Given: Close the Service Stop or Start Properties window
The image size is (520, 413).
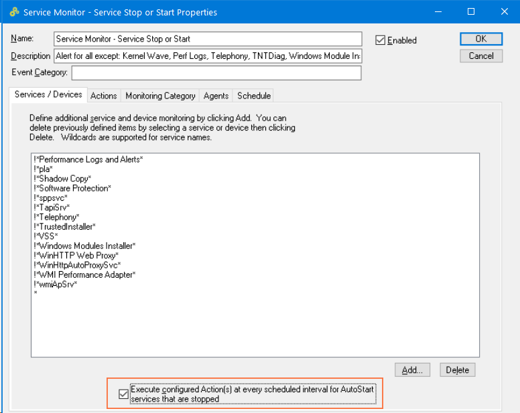Looking at the screenshot, I should click(505, 11).
